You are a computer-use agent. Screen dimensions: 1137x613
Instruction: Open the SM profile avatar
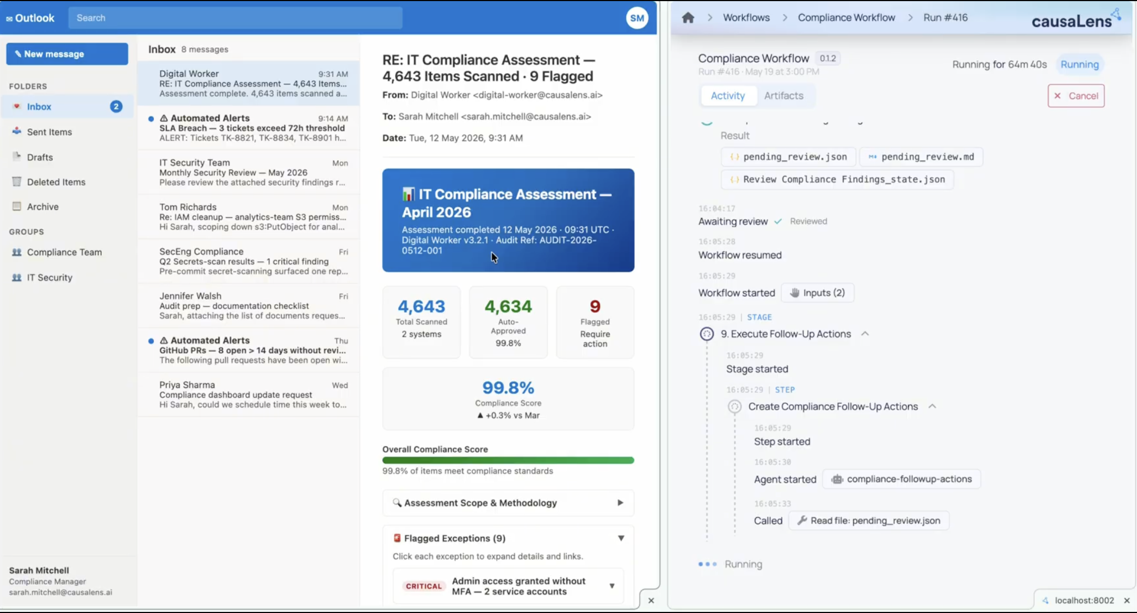click(x=637, y=18)
